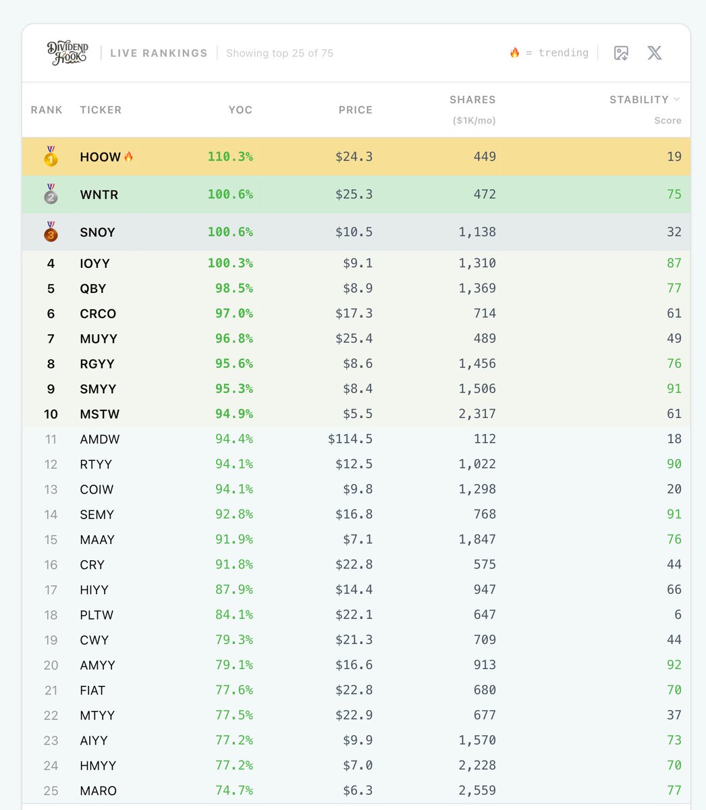The image size is (706, 810).
Task: Sort by the Stability column dropdown arrow
Action: pos(677,99)
